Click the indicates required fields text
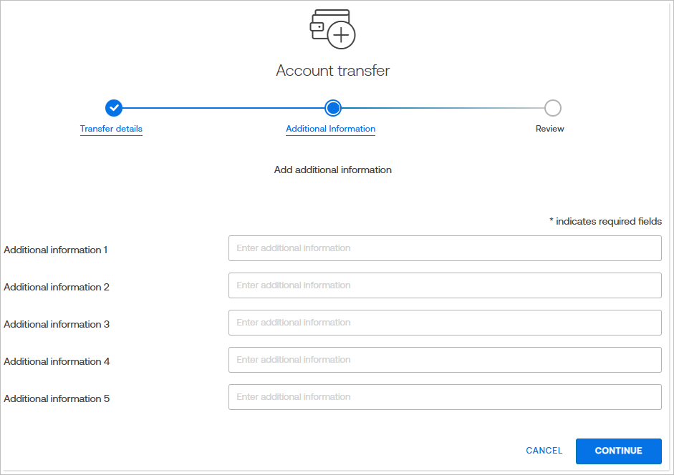674x475 pixels. click(607, 221)
